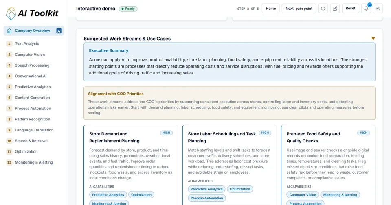Go to Speech Processing sidebar item
The width and height of the screenshot is (391, 205).
point(34,65)
